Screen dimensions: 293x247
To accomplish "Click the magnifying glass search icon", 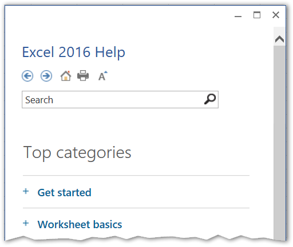I will (x=209, y=99).
